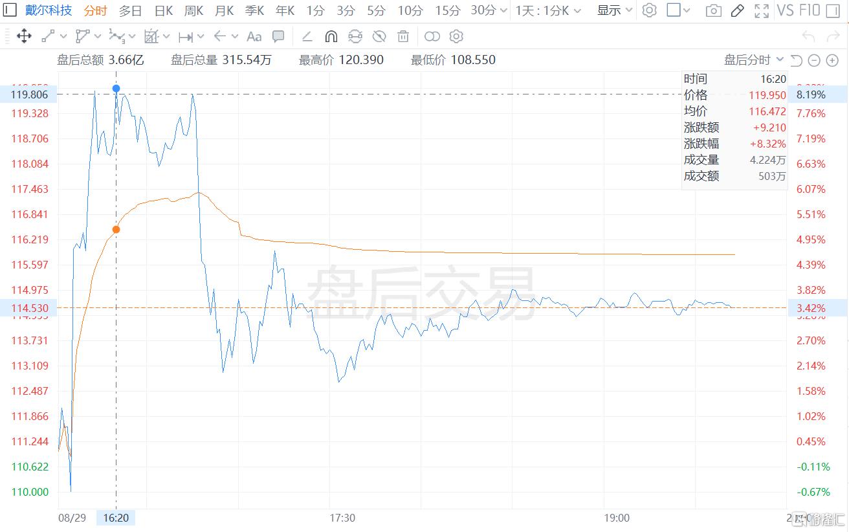The width and height of the screenshot is (849, 532).
Task: Expand polygon tool options arrow
Action: [97, 36]
